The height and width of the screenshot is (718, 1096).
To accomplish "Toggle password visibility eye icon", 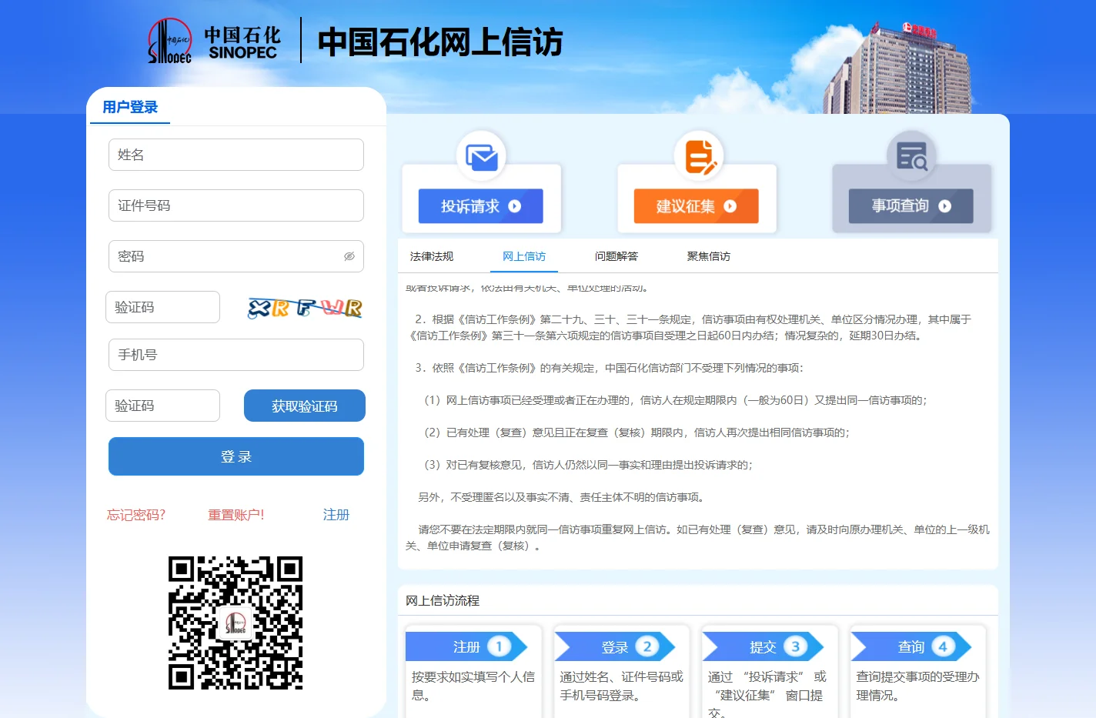I will [x=349, y=256].
